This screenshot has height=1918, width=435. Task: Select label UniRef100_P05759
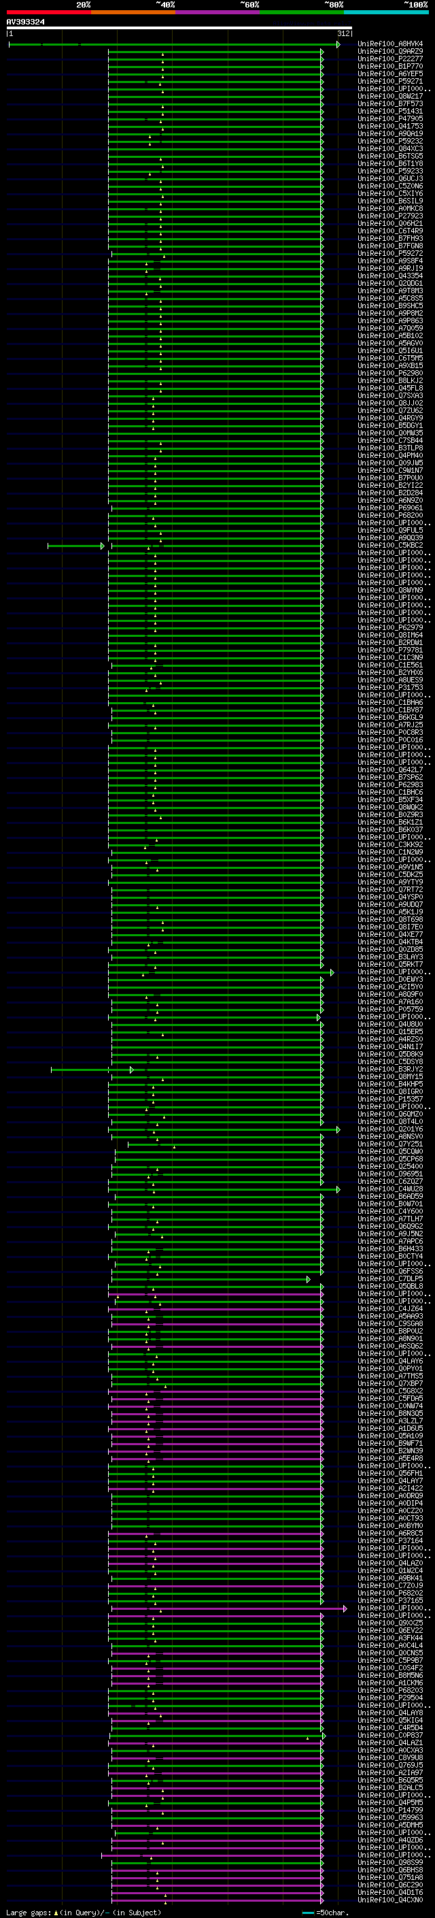click(390, 1009)
